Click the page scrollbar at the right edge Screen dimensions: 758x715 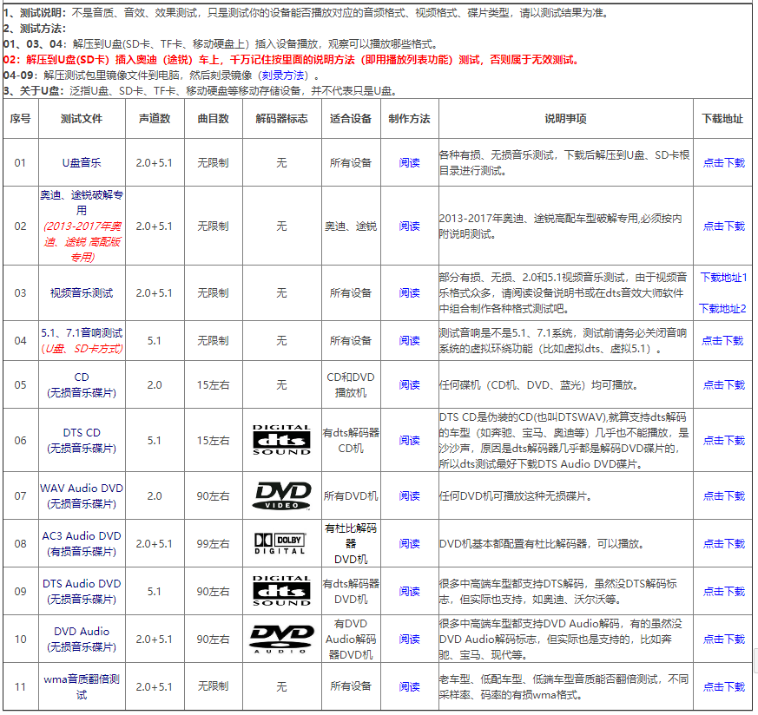[755, 660]
